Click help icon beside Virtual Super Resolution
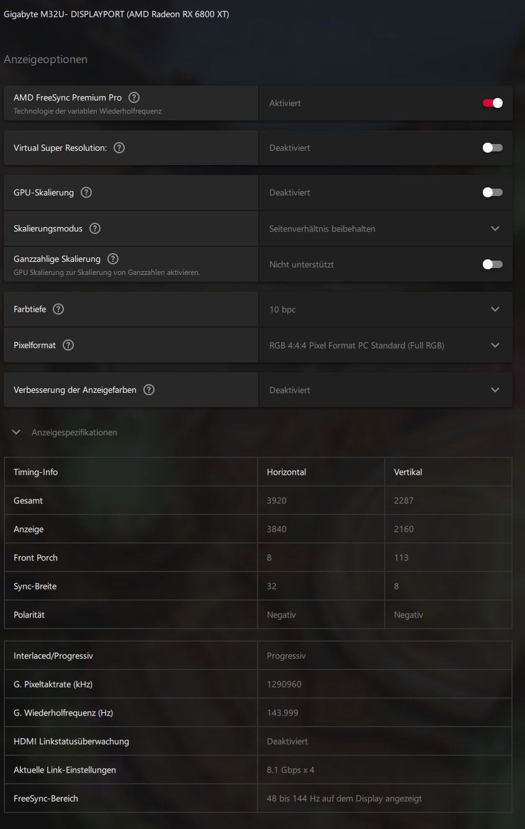 tap(119, 148)
